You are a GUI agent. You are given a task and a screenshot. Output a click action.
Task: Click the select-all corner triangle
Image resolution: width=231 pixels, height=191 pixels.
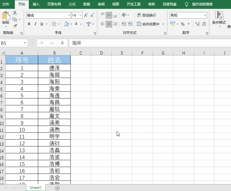pos(3,53)
